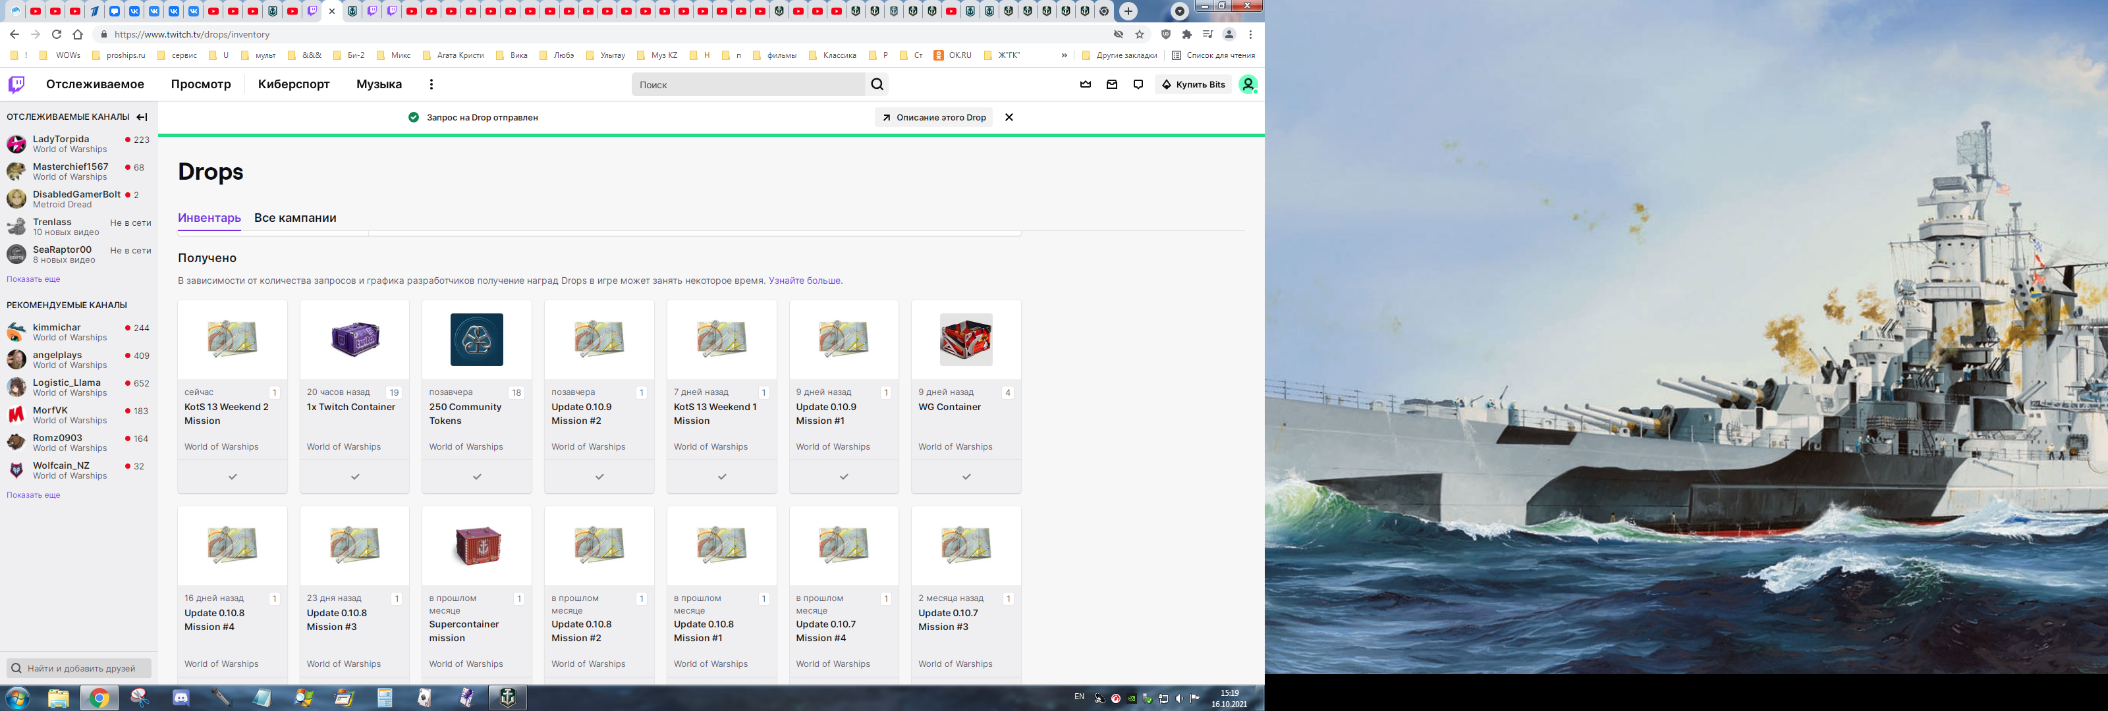Viewport: 2108px width, 711px height.
Task: Open Описание этого Drop link
Action: [933, 117]
